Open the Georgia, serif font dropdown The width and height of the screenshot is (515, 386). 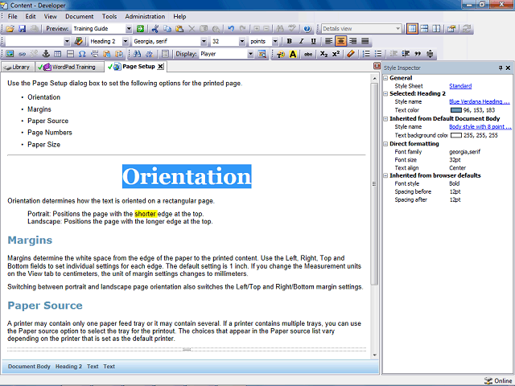204,41
